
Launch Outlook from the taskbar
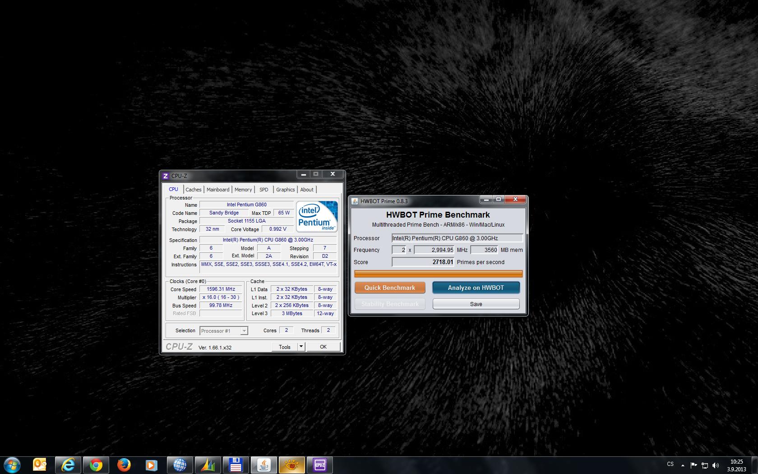[x=40, y=465]
